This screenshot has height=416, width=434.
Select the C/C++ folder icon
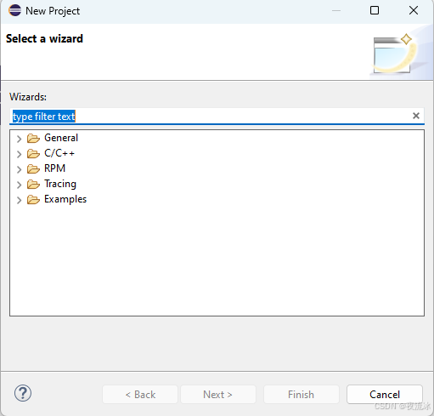[33, 154]
